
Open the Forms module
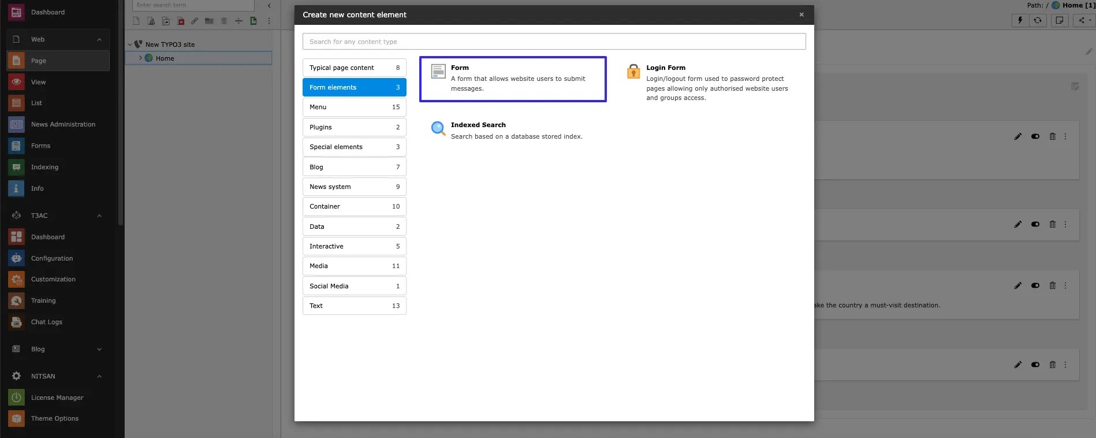click(58, 146)
